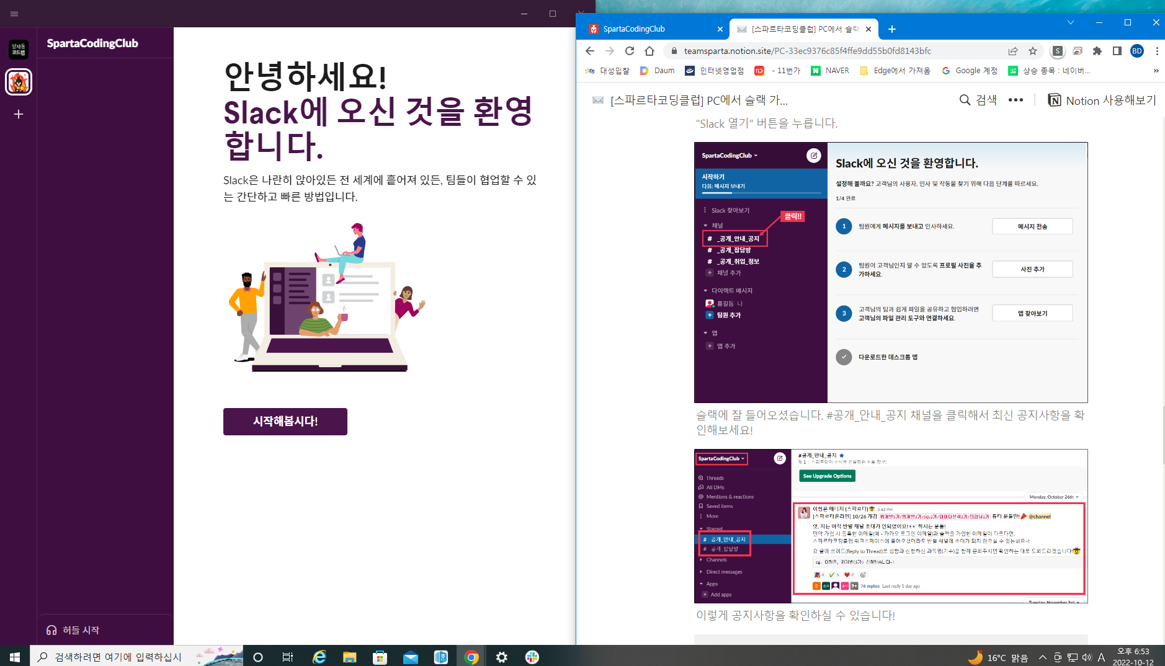
Task: Open the 대성입찰 bookmark
Action: 607,71
